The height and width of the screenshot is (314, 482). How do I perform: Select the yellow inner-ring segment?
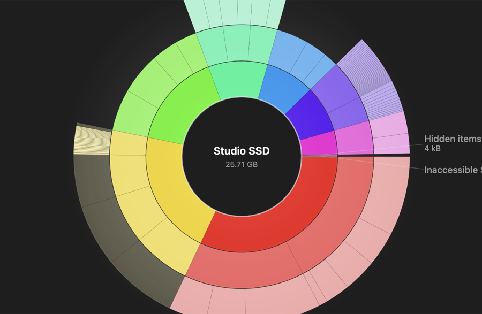[172, 187]
